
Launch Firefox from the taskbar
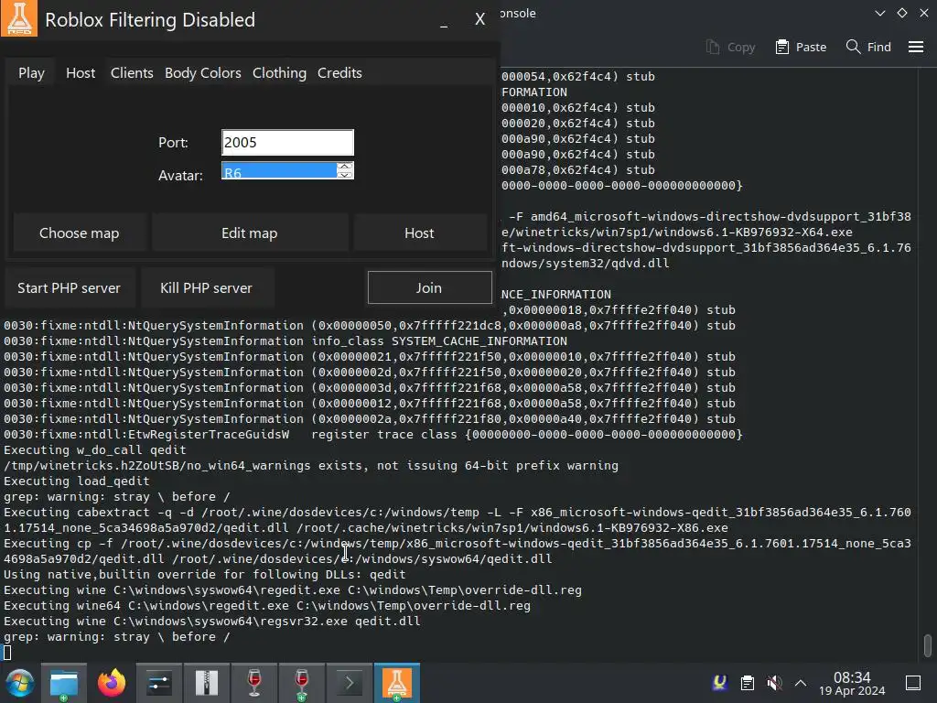112,683
